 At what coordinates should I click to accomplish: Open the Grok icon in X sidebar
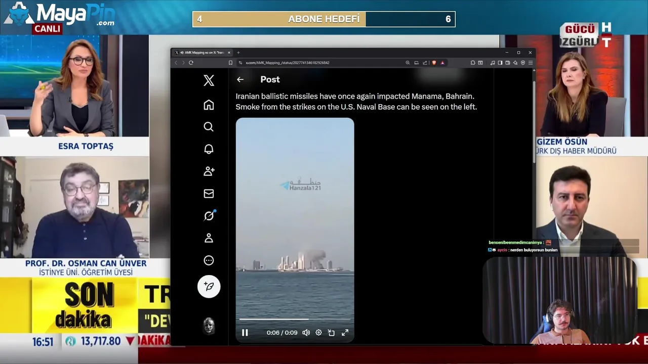click(x=209, y=216)
